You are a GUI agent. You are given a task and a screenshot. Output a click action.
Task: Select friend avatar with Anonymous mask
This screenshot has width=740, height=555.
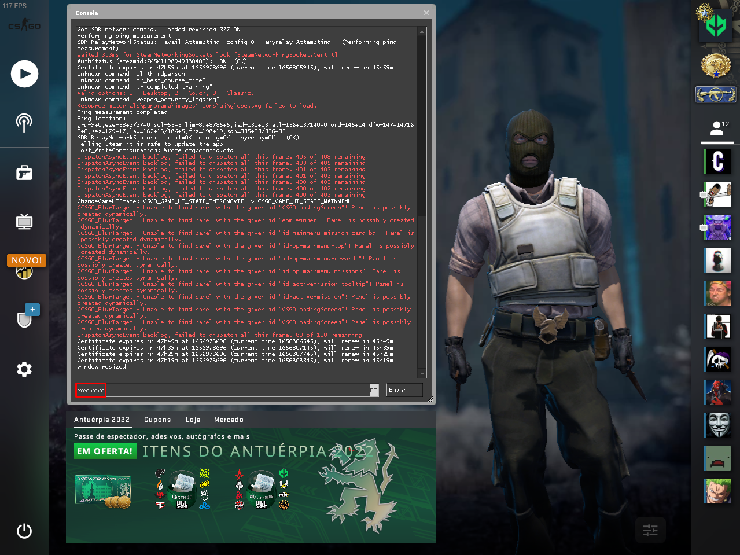click(x=717, y=425)
